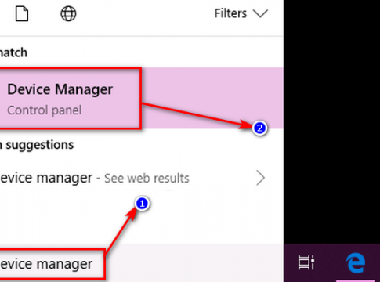Expand the web results arrow chevron
This screenshot has height=282, width=380.
click(x=260, y=178)
